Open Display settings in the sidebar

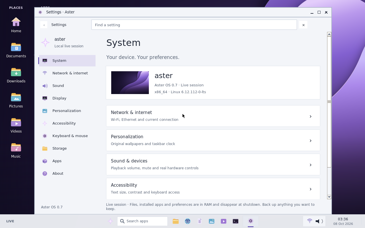(x=67, y=98)
